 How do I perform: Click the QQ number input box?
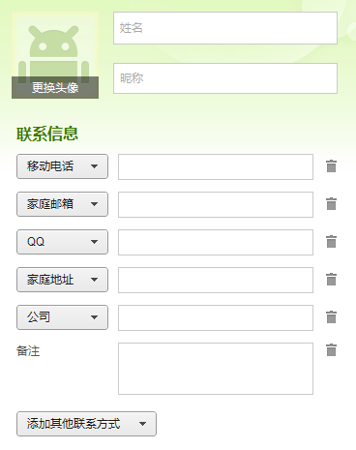coord(216,242)
